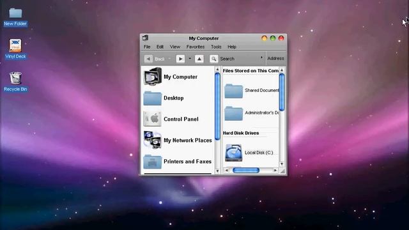Select the Local Disk (C:) drive icon

[x=233, y=153]
